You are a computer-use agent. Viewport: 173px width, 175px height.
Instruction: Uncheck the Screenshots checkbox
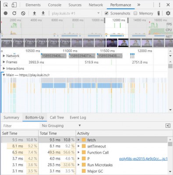(106, 14)
